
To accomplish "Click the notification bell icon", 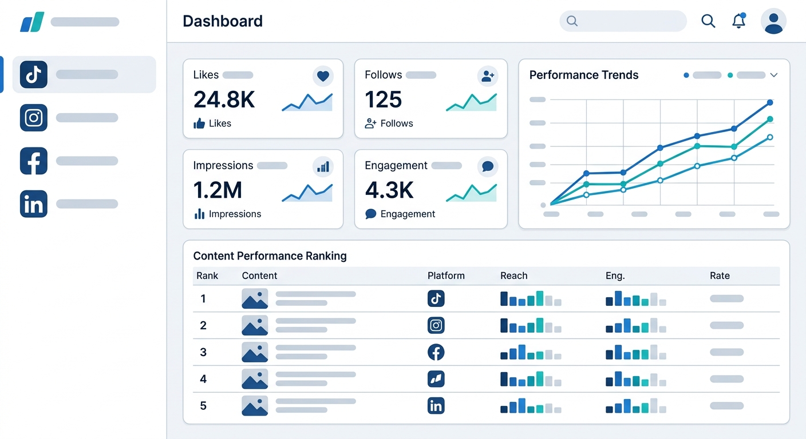I will pyautogui.click(x=739, y=21).
